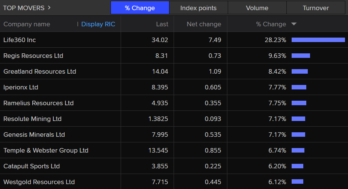This screenshot has width=348, height=189.
Task: Sort by the Net change column header
Action: point(204,24)
